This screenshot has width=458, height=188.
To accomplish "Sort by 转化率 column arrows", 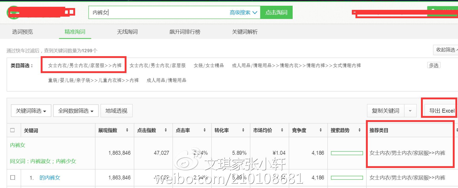I will pos(243,130).
